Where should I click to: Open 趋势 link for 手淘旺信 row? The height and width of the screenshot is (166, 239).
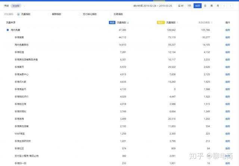click(227, 52)
